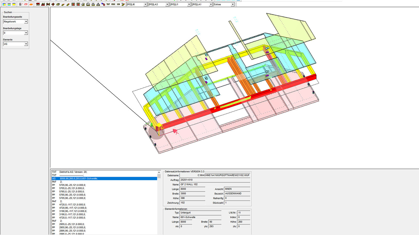Click the data list scrollbar thumb
The width and height of the screenshot is (419, 235).
click(159, 176)
